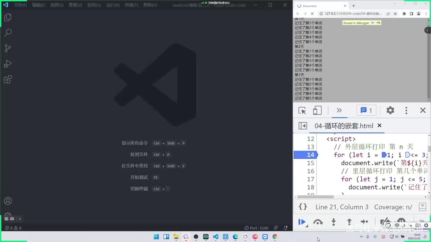The image size is (431, 242).
Task: Toggle the Chrome side panel
Action: [x=411, y=14]
